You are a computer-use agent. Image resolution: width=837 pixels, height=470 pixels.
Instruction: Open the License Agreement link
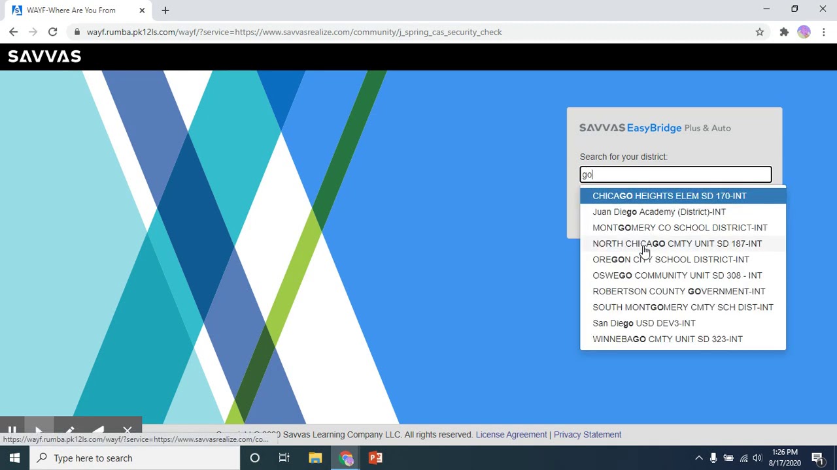coord(511,435)
